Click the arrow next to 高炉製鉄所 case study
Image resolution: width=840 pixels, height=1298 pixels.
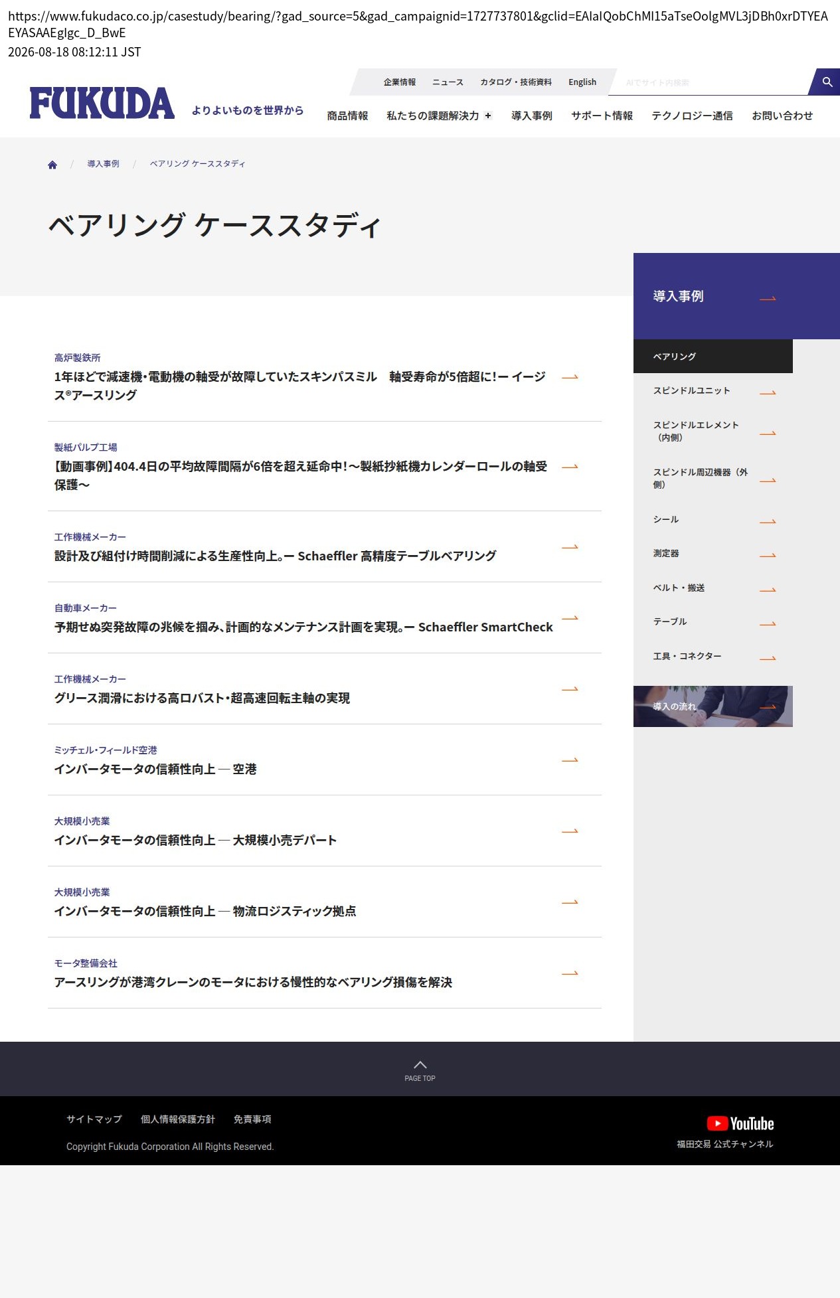tap(570, 376)
